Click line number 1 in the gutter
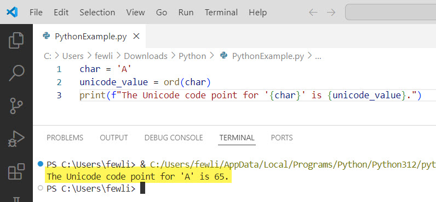 tap(59, 69)
